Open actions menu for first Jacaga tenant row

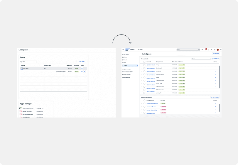point(215,65)
